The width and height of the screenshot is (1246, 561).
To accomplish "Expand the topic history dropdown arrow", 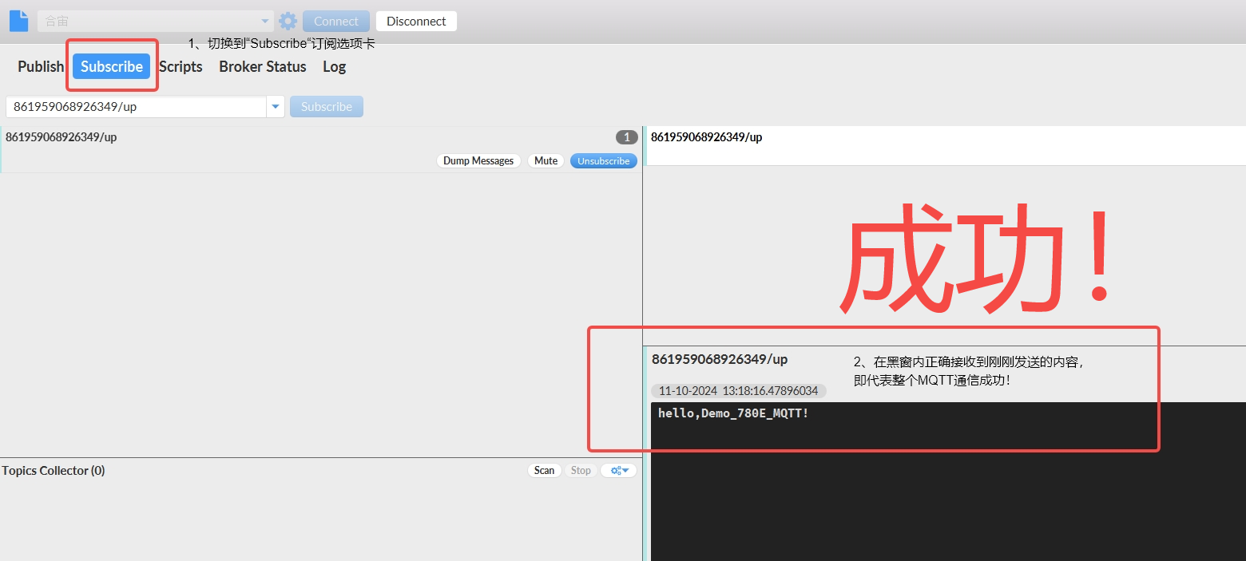I will click(276, 106).
